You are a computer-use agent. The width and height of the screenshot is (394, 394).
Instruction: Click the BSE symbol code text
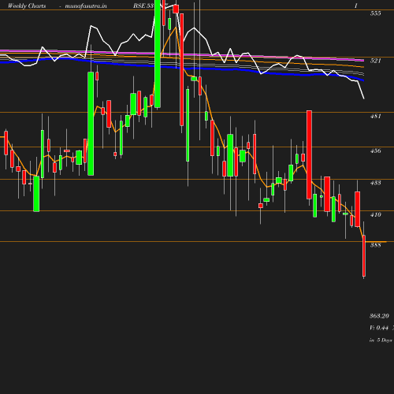pos(143,6)
